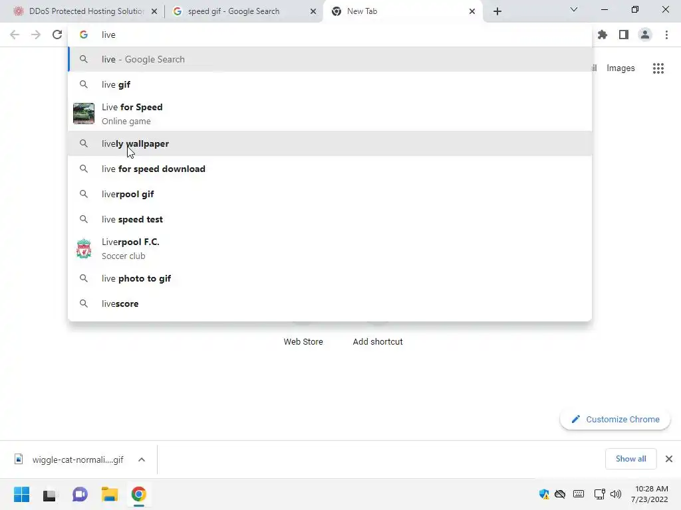Select the 'liverpool gif' suggestion

coord(330,195)
